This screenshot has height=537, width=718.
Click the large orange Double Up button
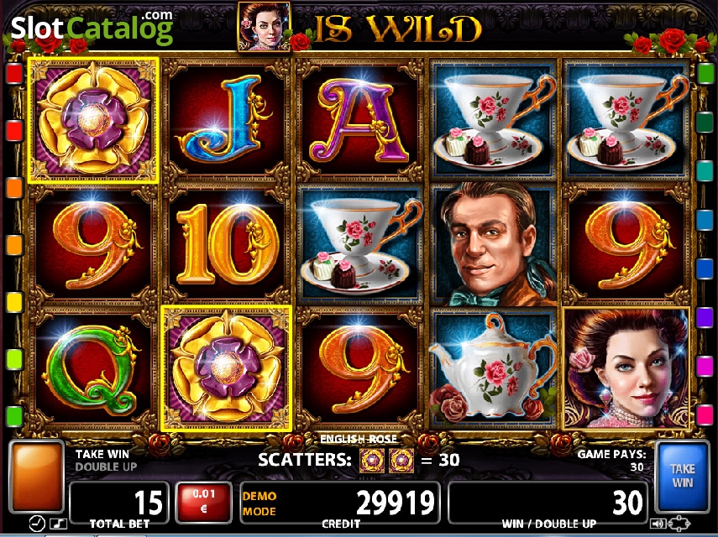tap(36, 477)
